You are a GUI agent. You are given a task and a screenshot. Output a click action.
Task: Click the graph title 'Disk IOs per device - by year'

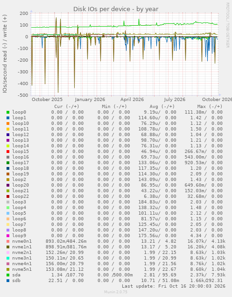[x=116, y=9]
